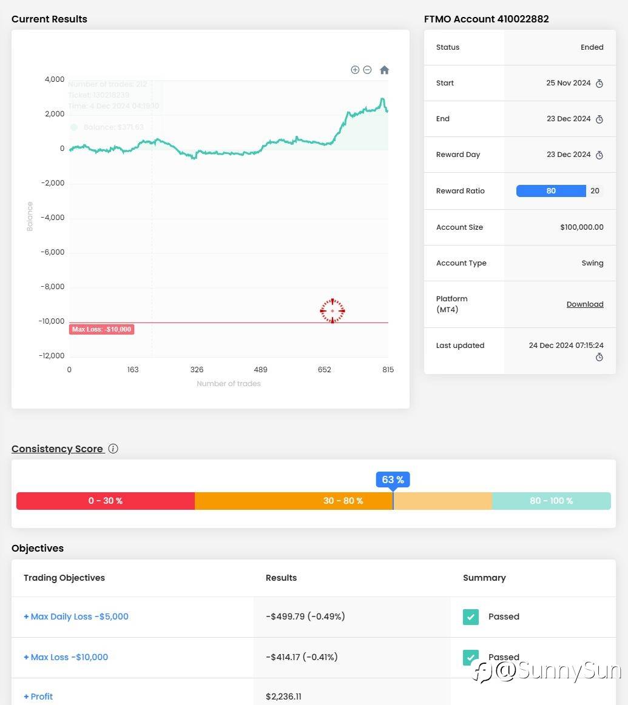Select the Account Type value Swing
The width and height of the screenshot is (628, 705).
[x=592, y=263]
